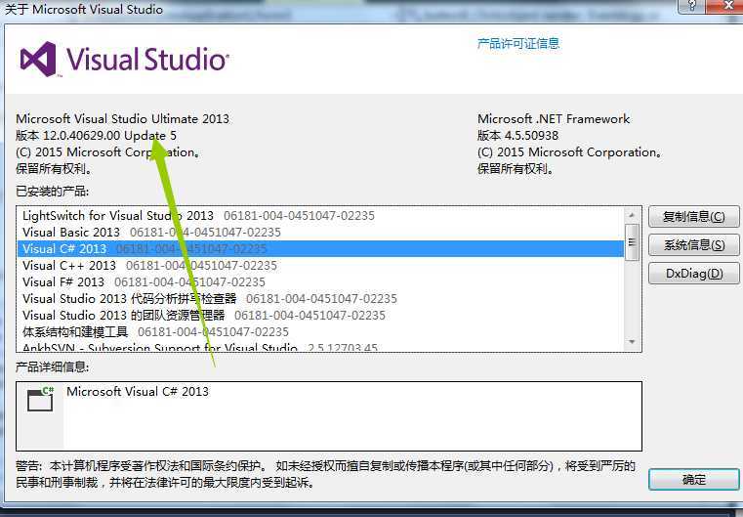
Task: Click Microsoft Visual C# 2013 detail text
Action: coord(138,392)
